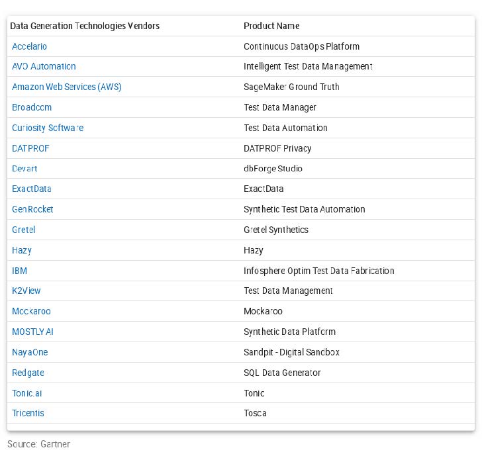Viewport: 482px width, 456px height.
Task: Open the K2View vendor link
Action: point(26,291)
